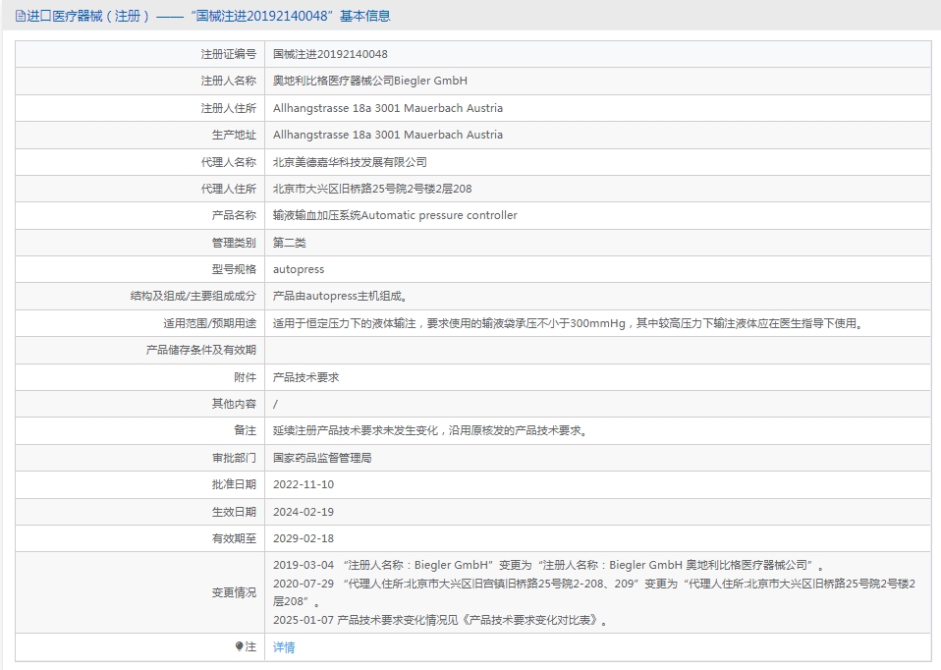The height and width of the screenshot is (670, 941).
Task: Select the intended use text mentioning 300mmHg
Action: click(568, 323)
